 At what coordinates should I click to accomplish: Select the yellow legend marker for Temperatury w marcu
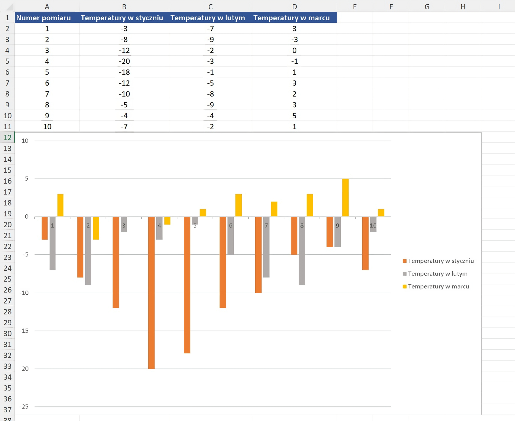coord(404,286)
